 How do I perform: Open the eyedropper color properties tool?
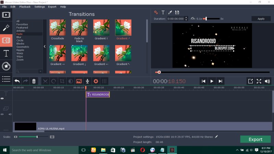[x=170, y=12]
